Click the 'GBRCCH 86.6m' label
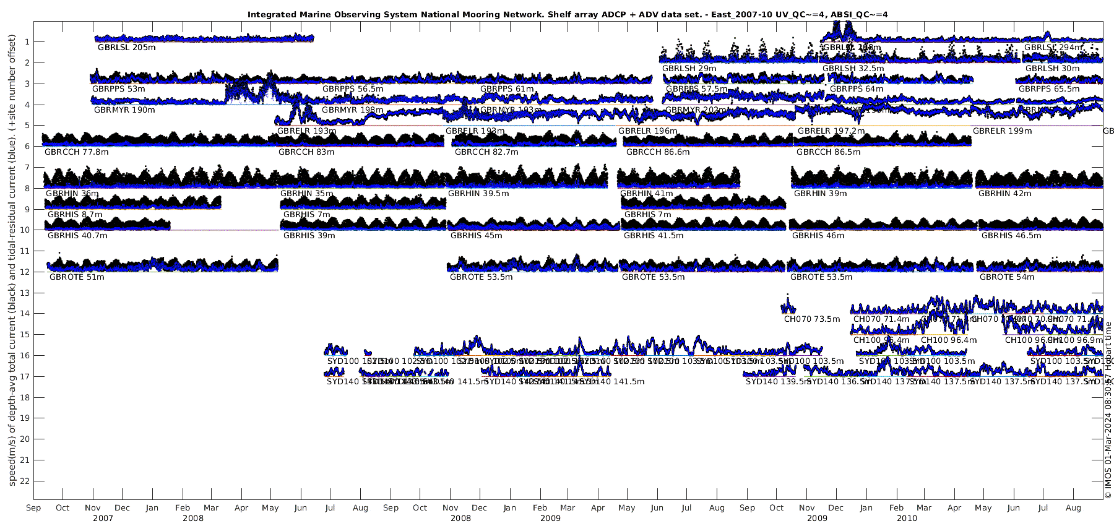The width and height of the screenshot is (1114, 526). (658, 152)
